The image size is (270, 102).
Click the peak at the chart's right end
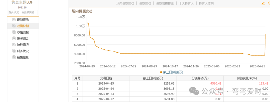(x=265, y=34)
